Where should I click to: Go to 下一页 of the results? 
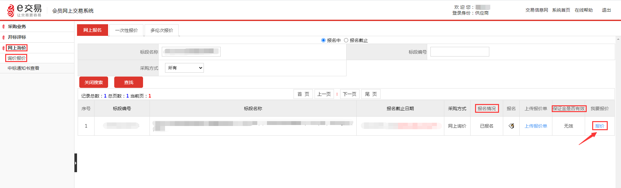tap(349, 94)
